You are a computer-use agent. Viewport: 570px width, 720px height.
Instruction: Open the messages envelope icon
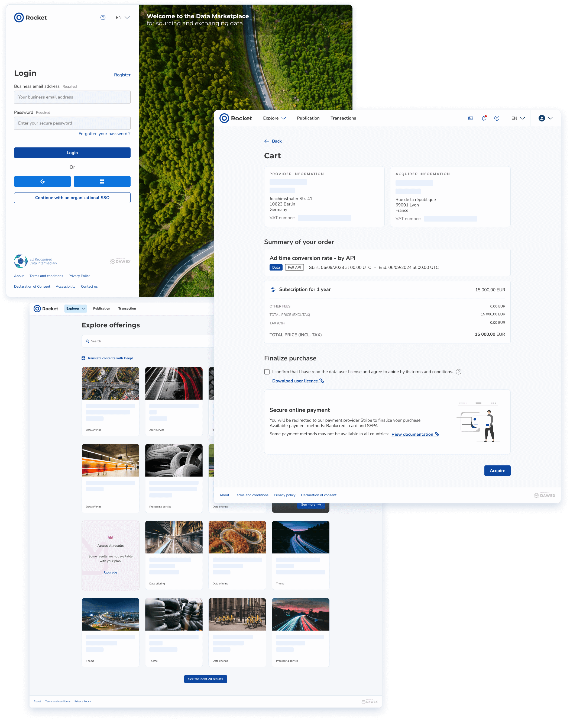(471, 118)
